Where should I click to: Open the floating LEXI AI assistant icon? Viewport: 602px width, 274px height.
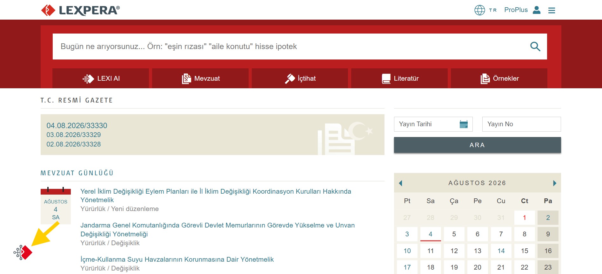pos(23,252)
